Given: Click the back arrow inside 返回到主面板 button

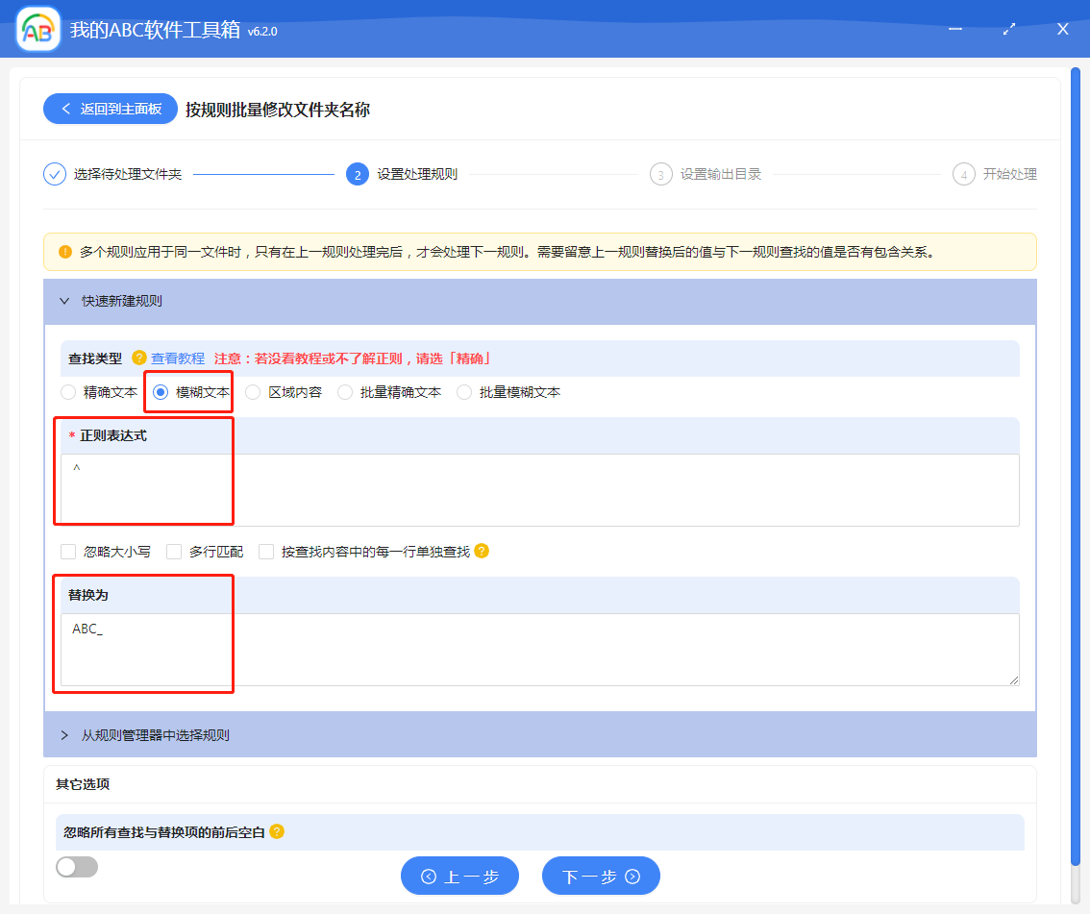Looking at the screenshot, I should coord(66,109).
